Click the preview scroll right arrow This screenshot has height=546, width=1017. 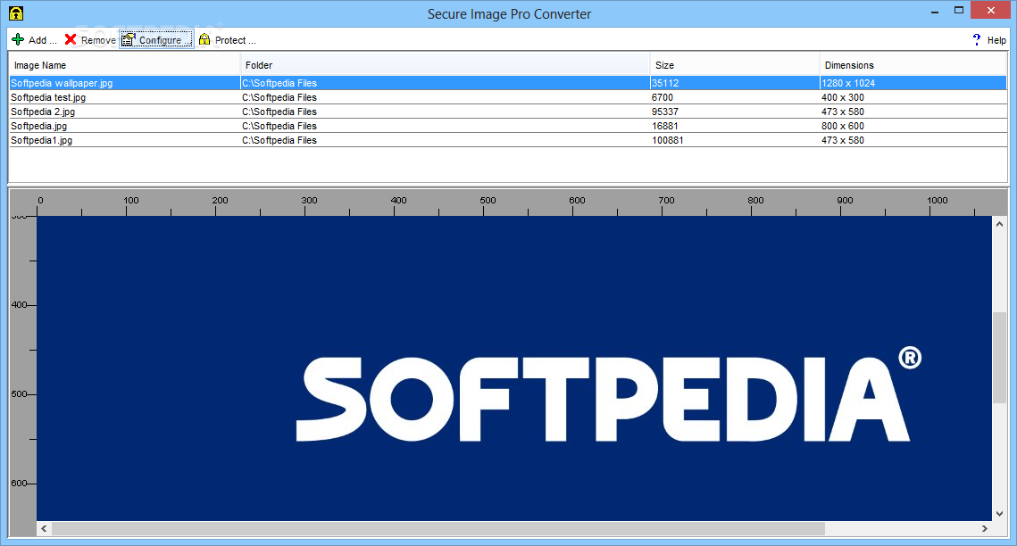985,528
